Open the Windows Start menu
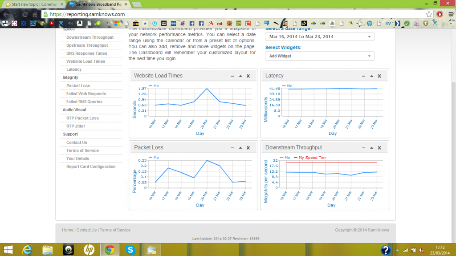The width and height of the screenshot is (456, 256). coord(8,250)
